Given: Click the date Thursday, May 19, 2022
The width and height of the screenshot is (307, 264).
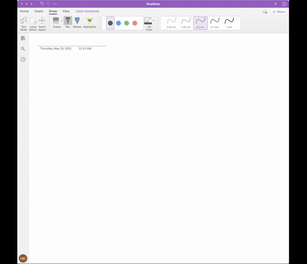Looking at the screenshot, I should click(x=56, y=49).
